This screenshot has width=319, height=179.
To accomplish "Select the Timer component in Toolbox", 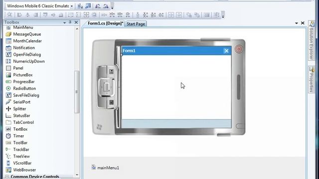I will (x=18, y=136).
